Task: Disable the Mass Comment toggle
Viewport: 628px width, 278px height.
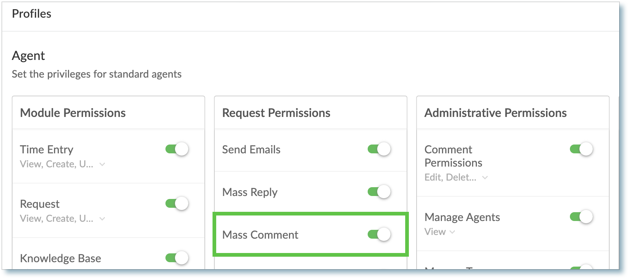Action: point(379,235)
